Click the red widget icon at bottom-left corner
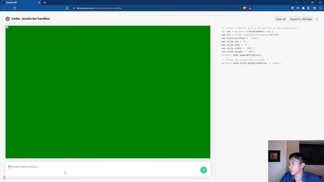The height and width of the screenshot is (182, 324). click(5, 177)
